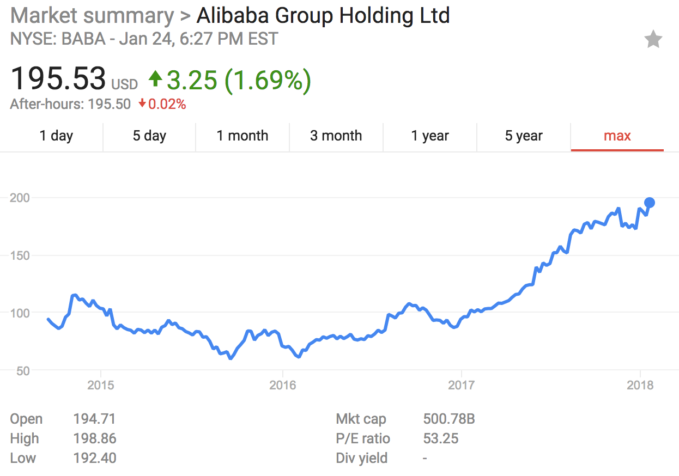Switch to the 5 day tab

click(149, 136)
